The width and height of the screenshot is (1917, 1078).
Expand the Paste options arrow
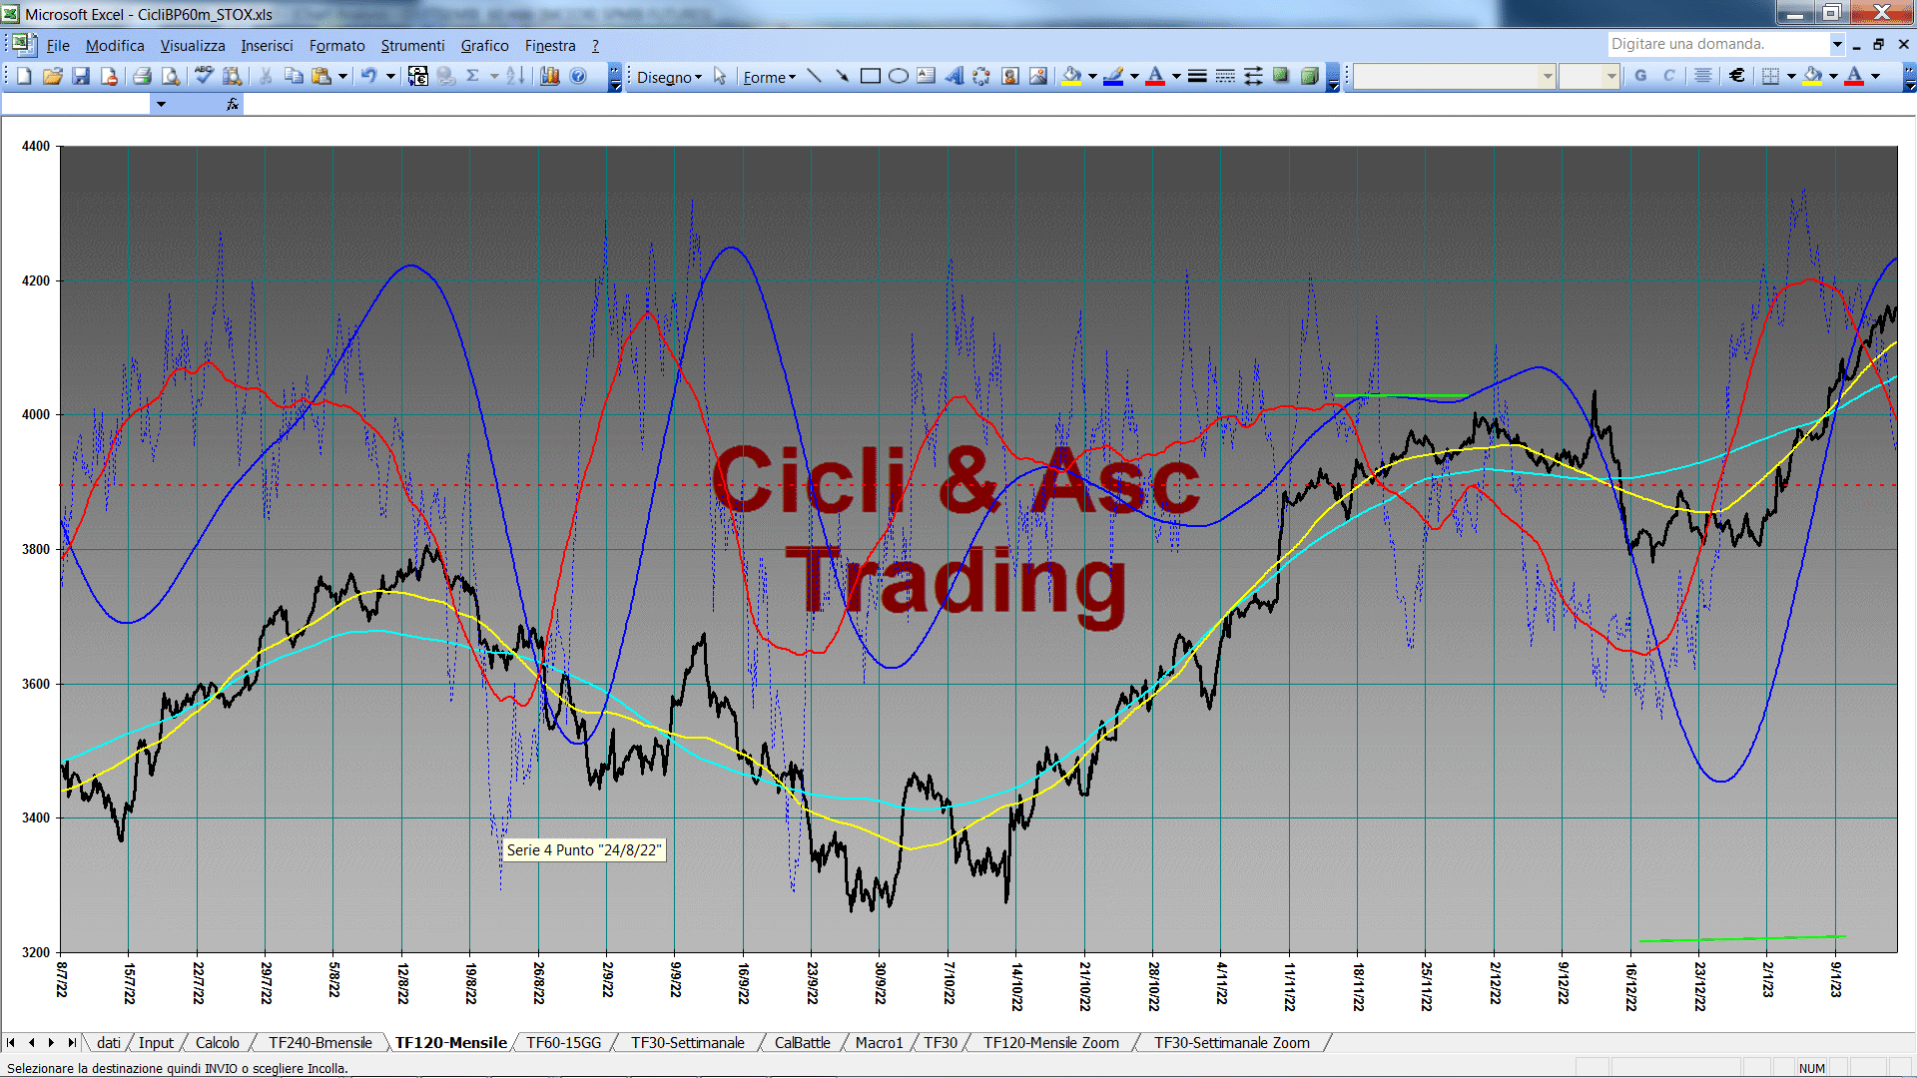[342, 76]
